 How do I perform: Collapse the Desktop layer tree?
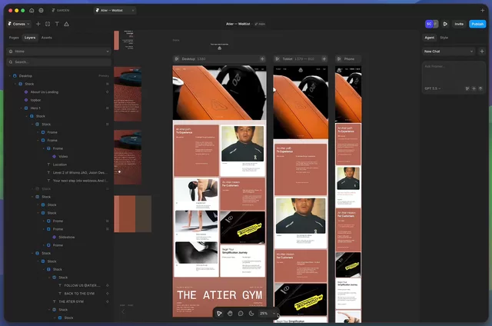coord(10,76)
